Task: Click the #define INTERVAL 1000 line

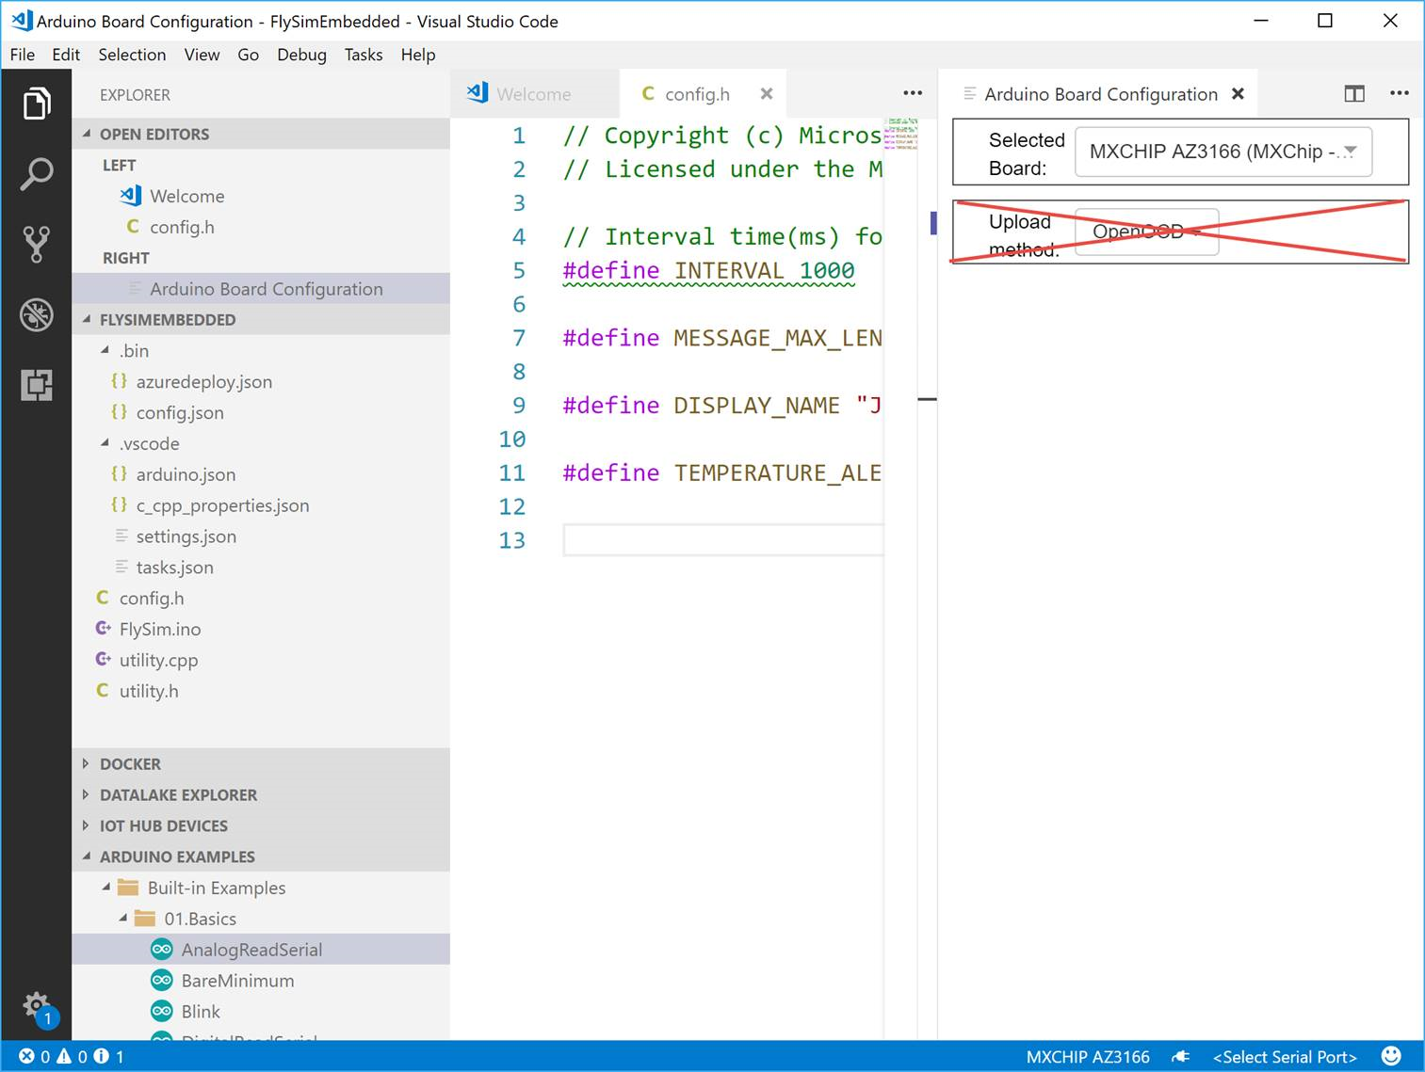Action: pos(708,271)
